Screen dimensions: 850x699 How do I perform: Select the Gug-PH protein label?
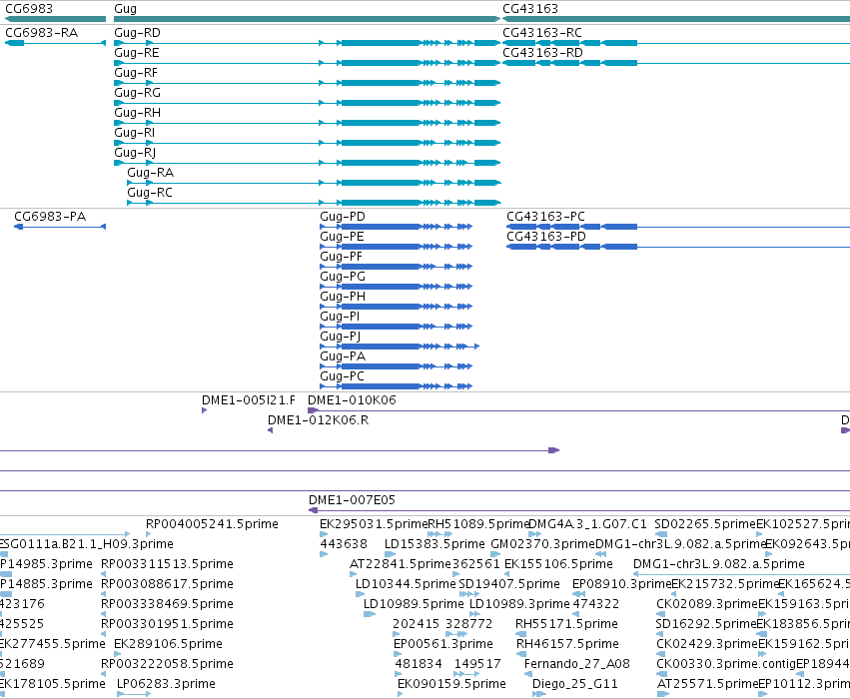click(x=343, y=297)
